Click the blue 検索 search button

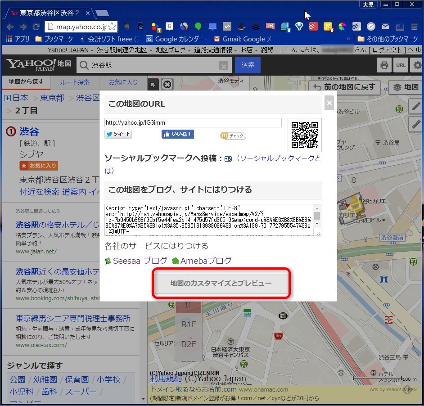coord(248,65)
